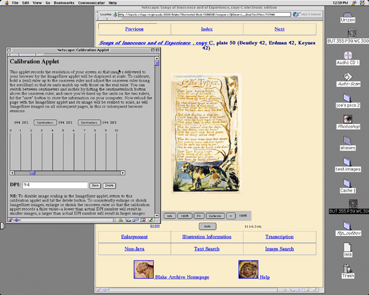Click the ruler scrollbar thumb
This screenshot has width=369, height=295.
(33, 173)
